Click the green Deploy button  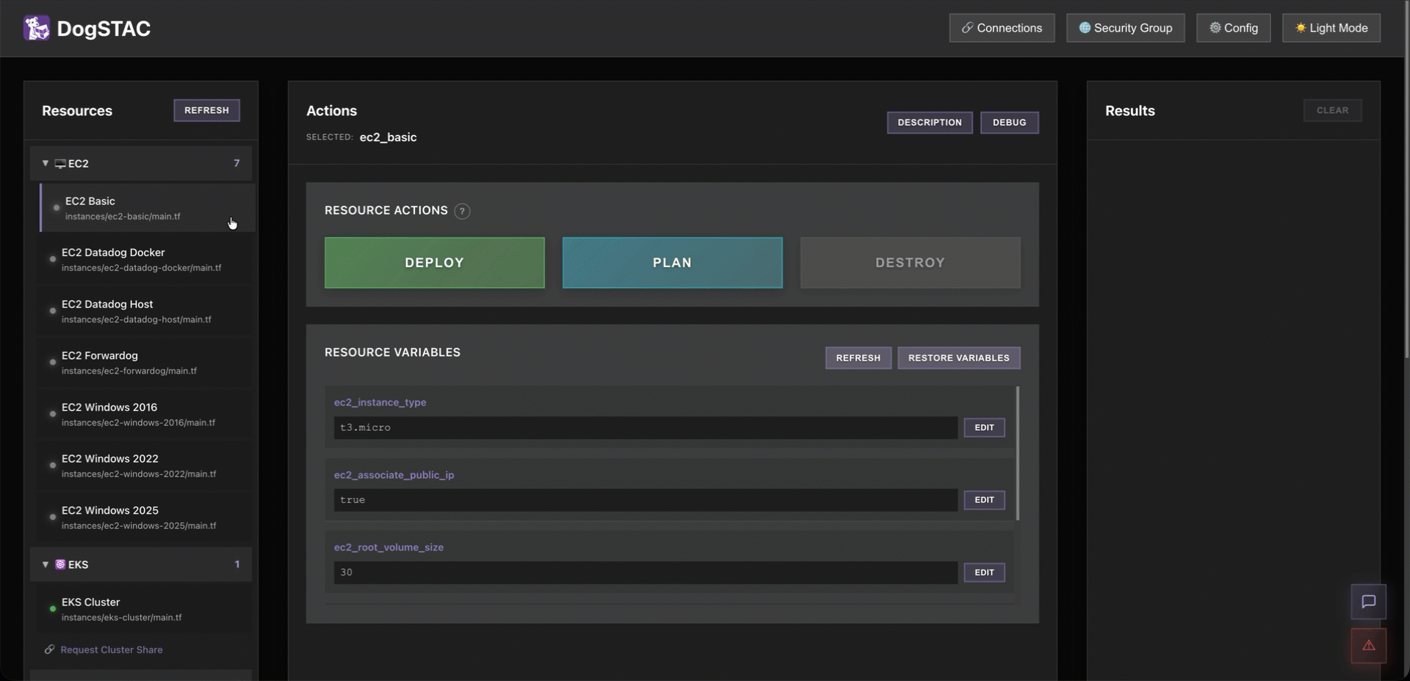(435, 263)
